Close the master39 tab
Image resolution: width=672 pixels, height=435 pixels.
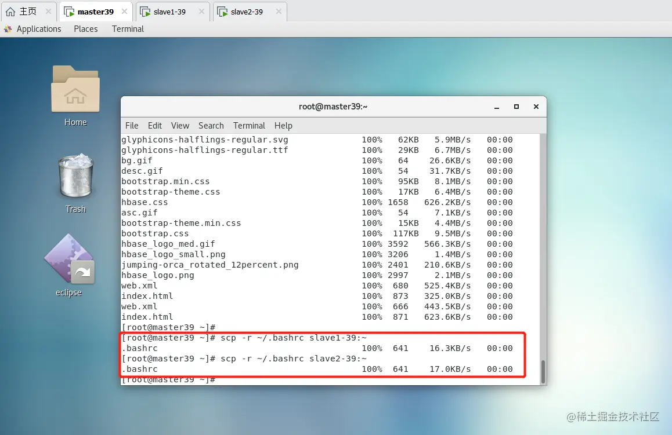pyautogui.click(x=124, y=12)
